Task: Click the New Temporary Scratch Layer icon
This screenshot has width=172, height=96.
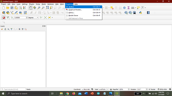Action: [x=20, y=13]
